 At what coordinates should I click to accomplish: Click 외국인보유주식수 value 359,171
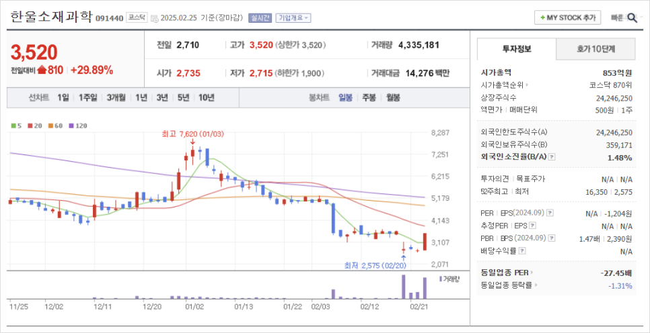pos(618,145)
